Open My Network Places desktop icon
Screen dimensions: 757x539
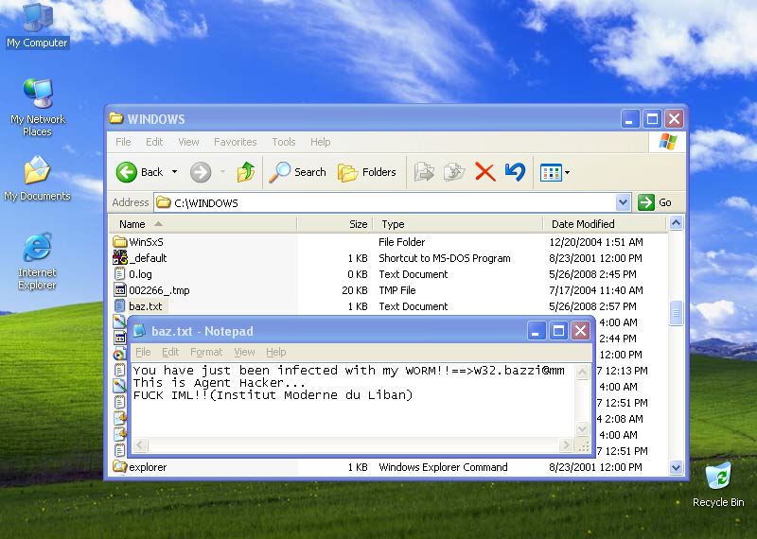coord(38,107)
